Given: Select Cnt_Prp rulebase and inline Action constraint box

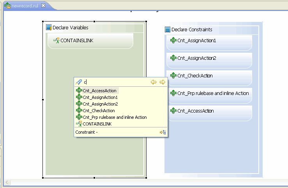Looking at the screenshot, I should tap(210, 96).
